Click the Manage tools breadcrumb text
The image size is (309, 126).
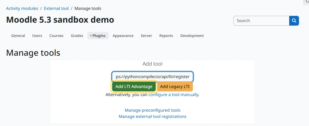pos(88,8)
